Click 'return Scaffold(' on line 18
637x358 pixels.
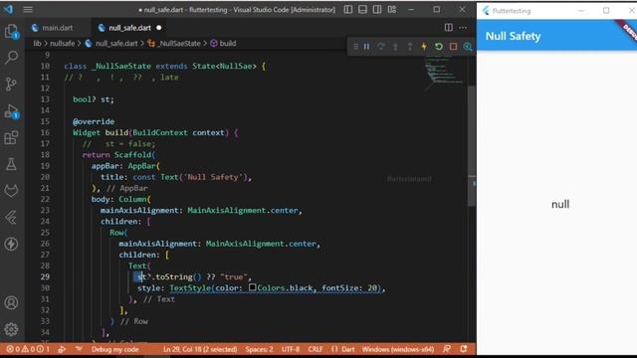click(118, 155)
